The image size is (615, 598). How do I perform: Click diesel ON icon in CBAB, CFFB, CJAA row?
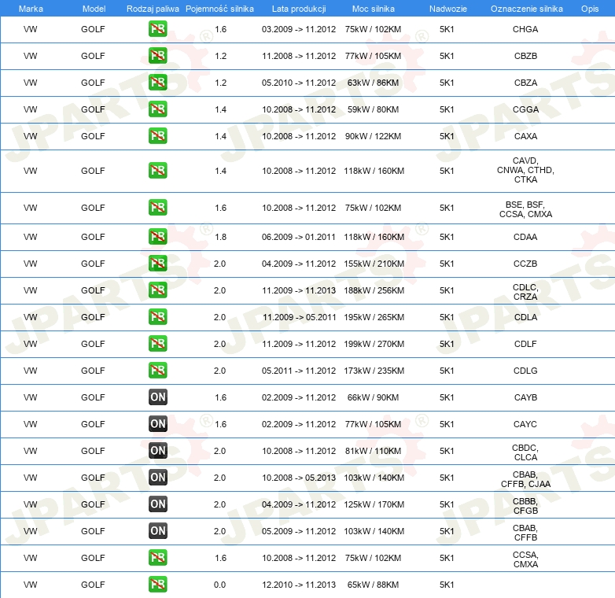point(157,477)
